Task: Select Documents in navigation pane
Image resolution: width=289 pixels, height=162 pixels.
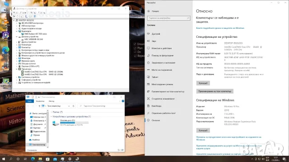Action: 38,124
